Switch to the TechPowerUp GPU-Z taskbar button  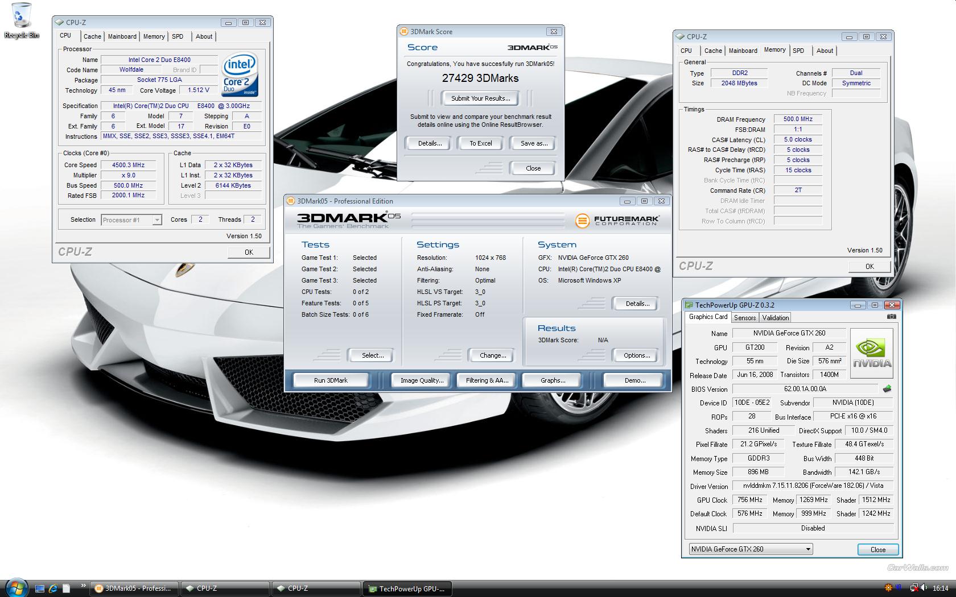pos(407,588)
